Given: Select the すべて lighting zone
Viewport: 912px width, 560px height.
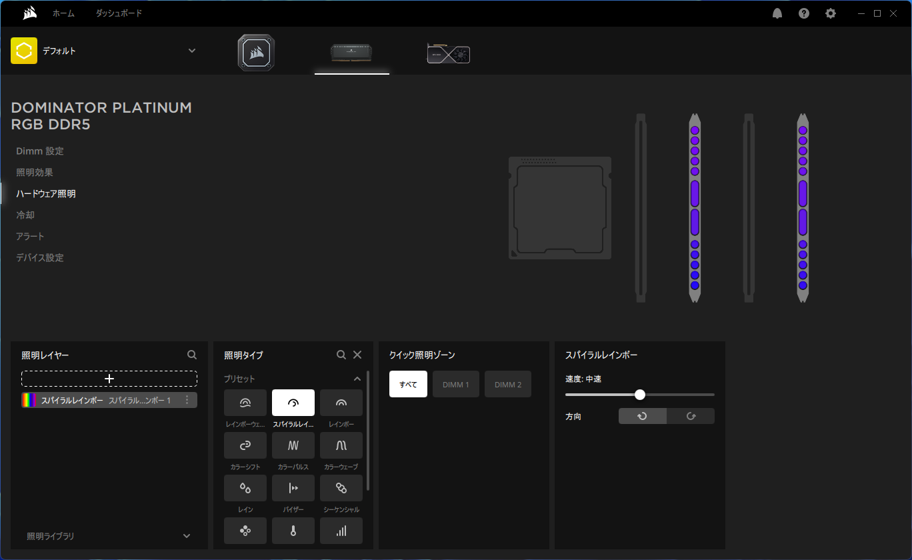Looking at the screenshot, I should 408,384.
